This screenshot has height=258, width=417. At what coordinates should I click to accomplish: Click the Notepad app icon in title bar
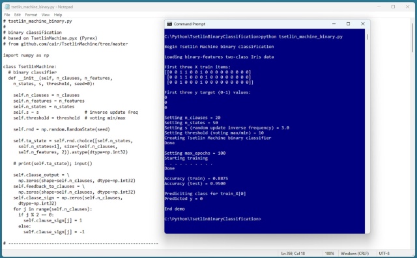point(7,7)
